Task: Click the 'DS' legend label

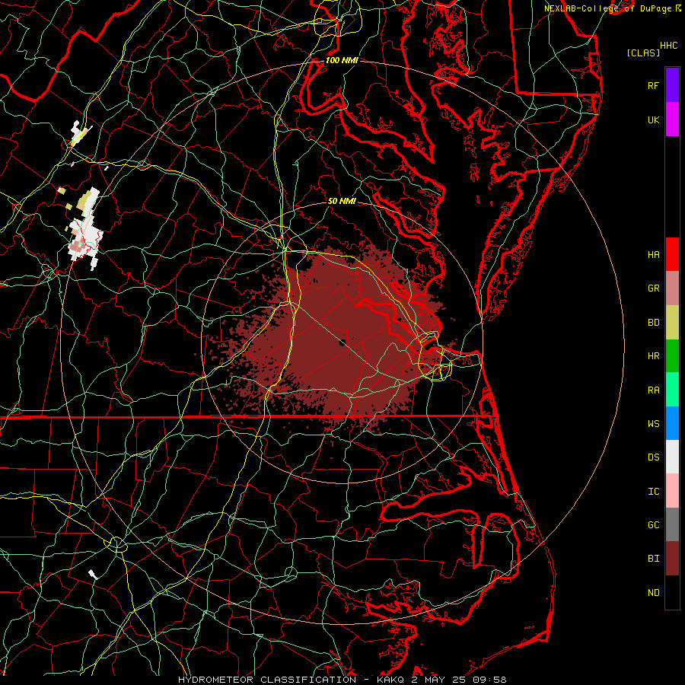Action: (x=653, y=457)
